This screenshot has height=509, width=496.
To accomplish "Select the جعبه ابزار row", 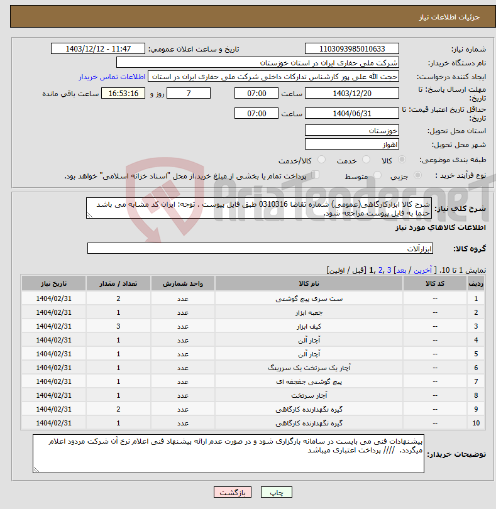I will click(x=253, y=312).
